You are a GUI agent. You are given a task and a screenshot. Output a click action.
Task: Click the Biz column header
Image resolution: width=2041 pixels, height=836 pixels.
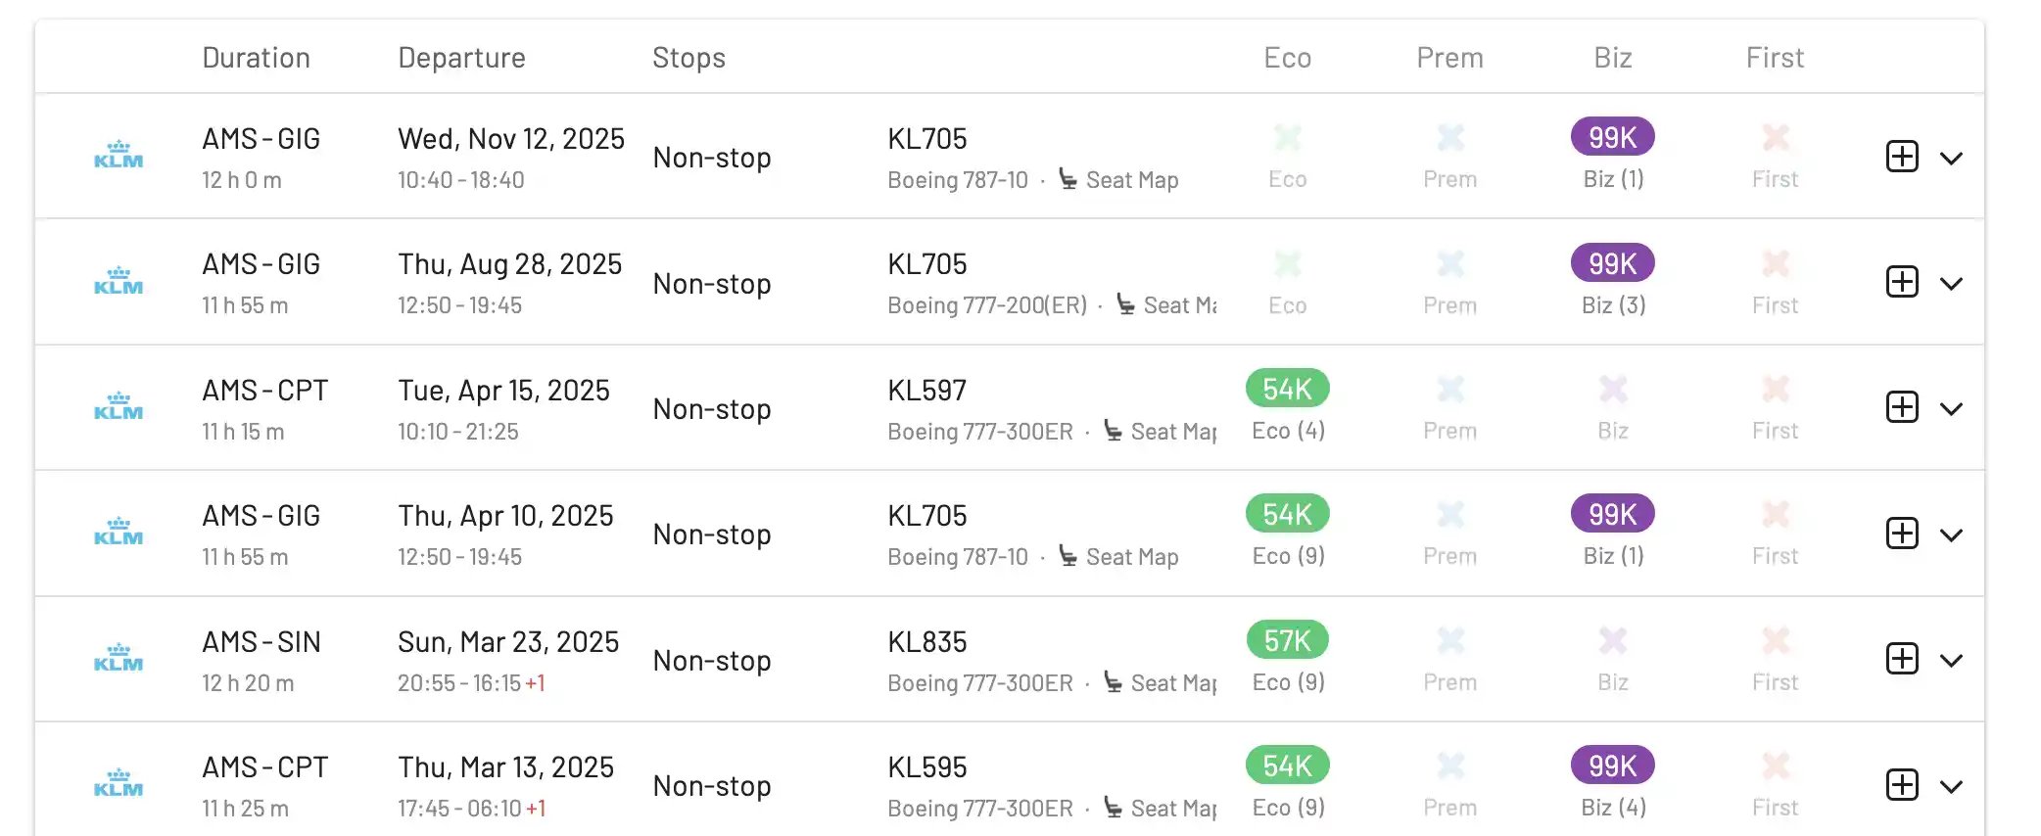(x=1612, y=58)
